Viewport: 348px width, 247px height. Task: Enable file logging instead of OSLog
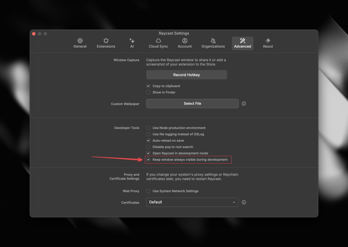pos(148,134)
